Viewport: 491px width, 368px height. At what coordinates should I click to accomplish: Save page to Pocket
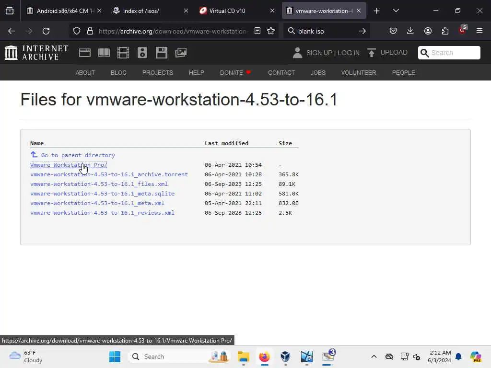393,31
